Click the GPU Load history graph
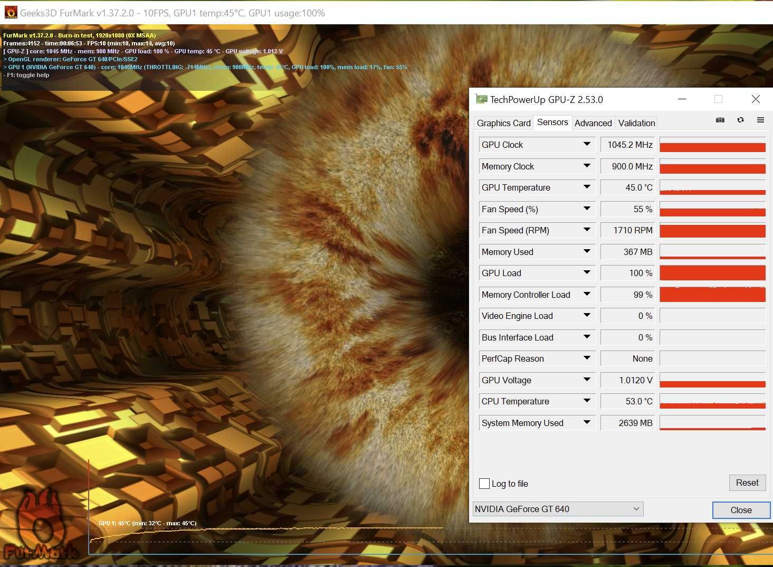This screenshot has width=773, height=567. click(x=712, y=273)
